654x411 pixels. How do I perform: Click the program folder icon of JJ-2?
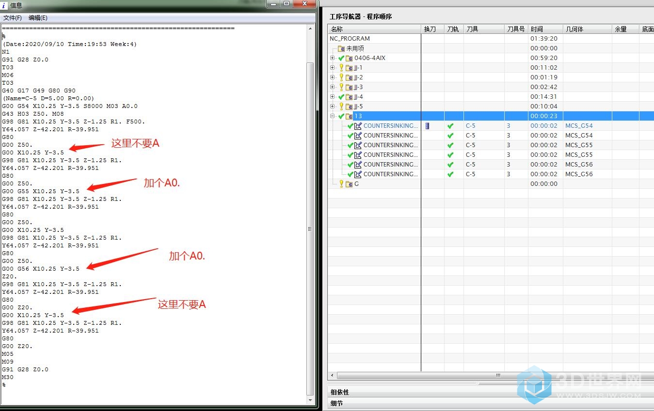[x=349, y=77]
